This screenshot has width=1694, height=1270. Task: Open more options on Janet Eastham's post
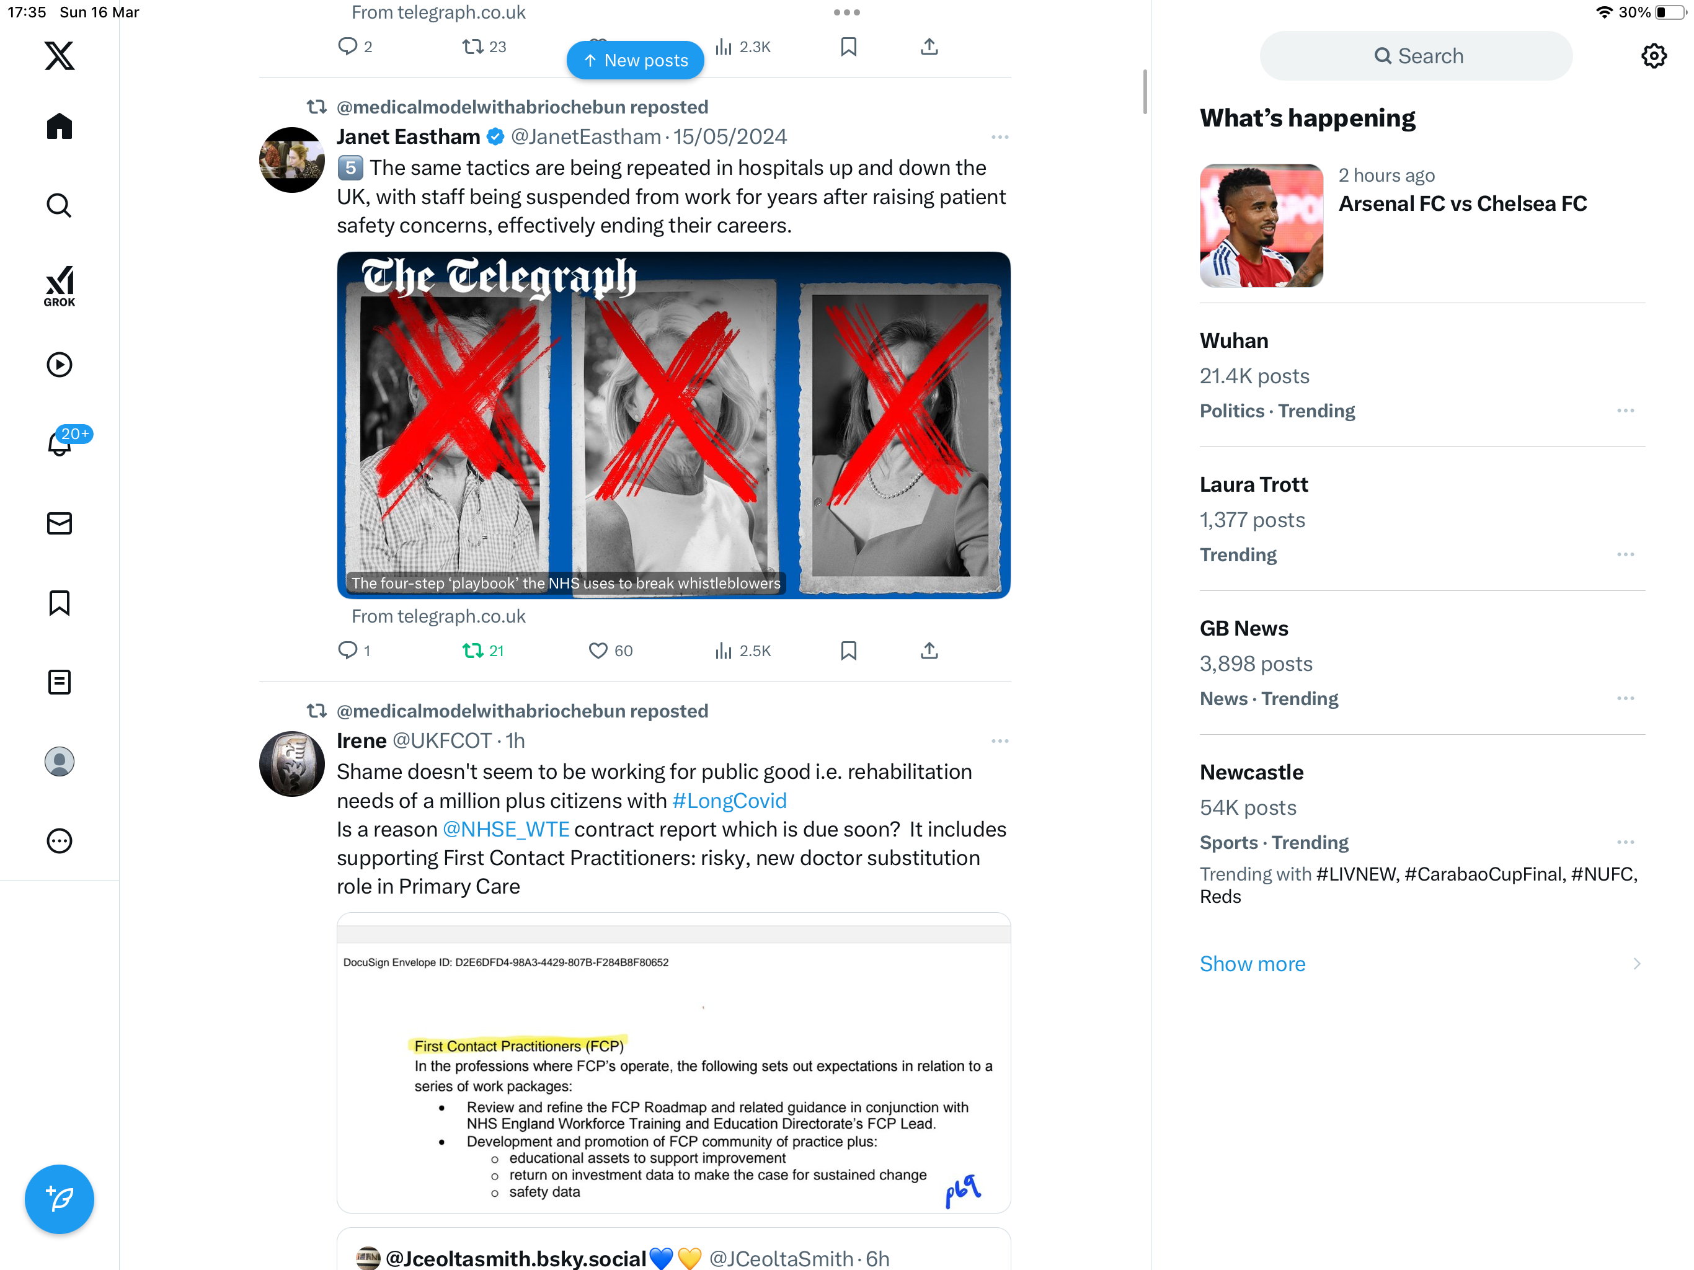click(x=1000, y=137)
